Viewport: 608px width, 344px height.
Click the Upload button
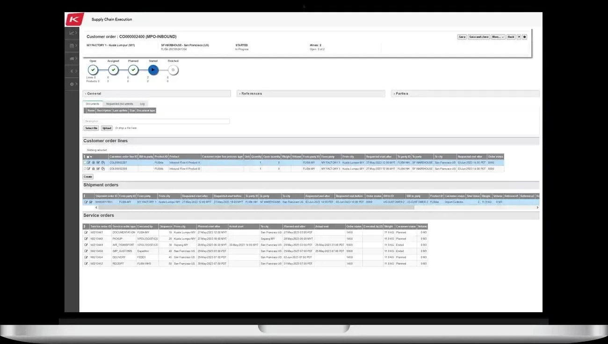click(107, 128)
